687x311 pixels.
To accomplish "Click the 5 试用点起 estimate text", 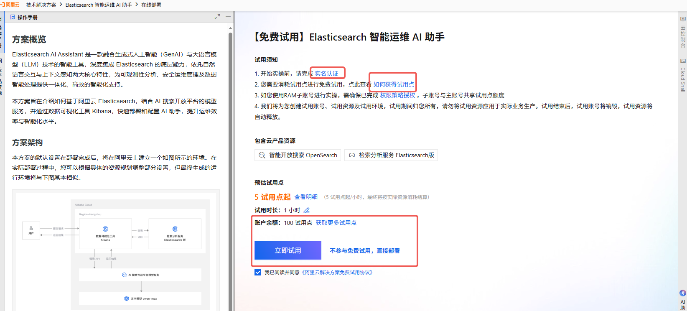I will point(272,197).
